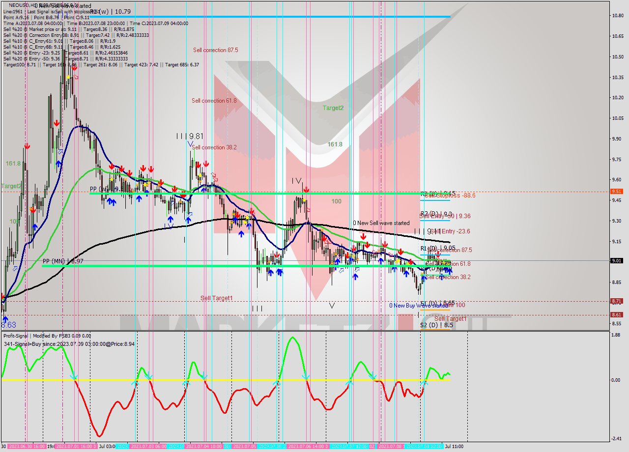
Task: Select the -2.41 indicator scale value
Action: pos(616,439)
